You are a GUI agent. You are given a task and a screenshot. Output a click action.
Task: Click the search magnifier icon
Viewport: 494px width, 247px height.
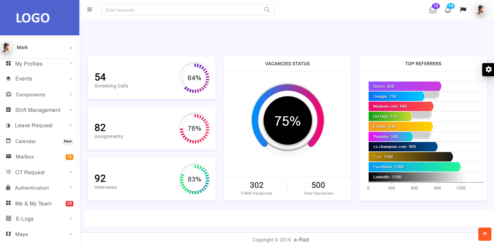pos(267,10)
